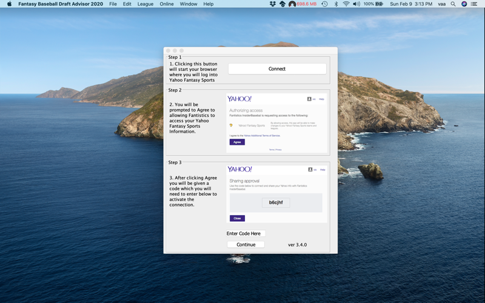Viewport: 485px width, 303px height.
Task: Open the Window menu
Action: coord(189,4)
